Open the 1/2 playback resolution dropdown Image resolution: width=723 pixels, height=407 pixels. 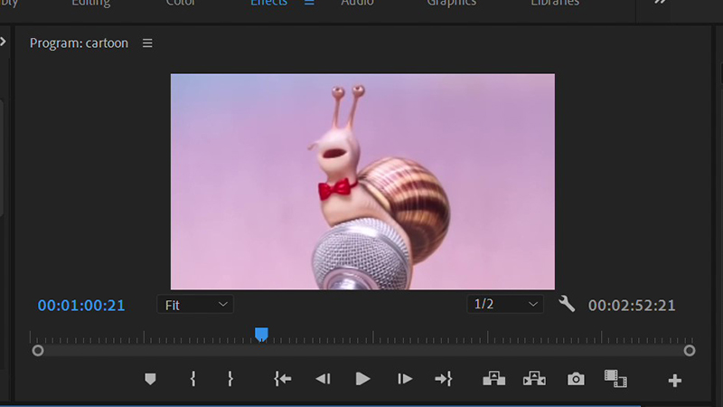505,305
